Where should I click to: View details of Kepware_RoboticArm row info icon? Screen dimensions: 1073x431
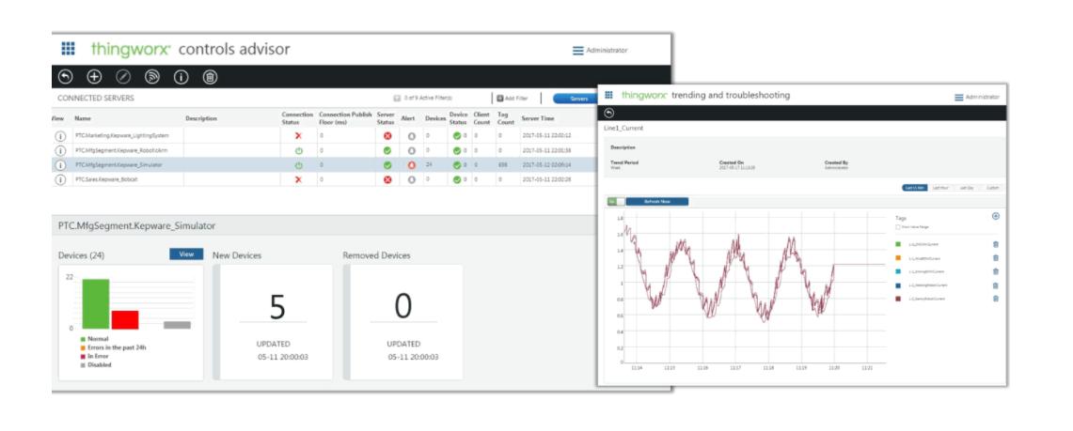click(60, 150)
